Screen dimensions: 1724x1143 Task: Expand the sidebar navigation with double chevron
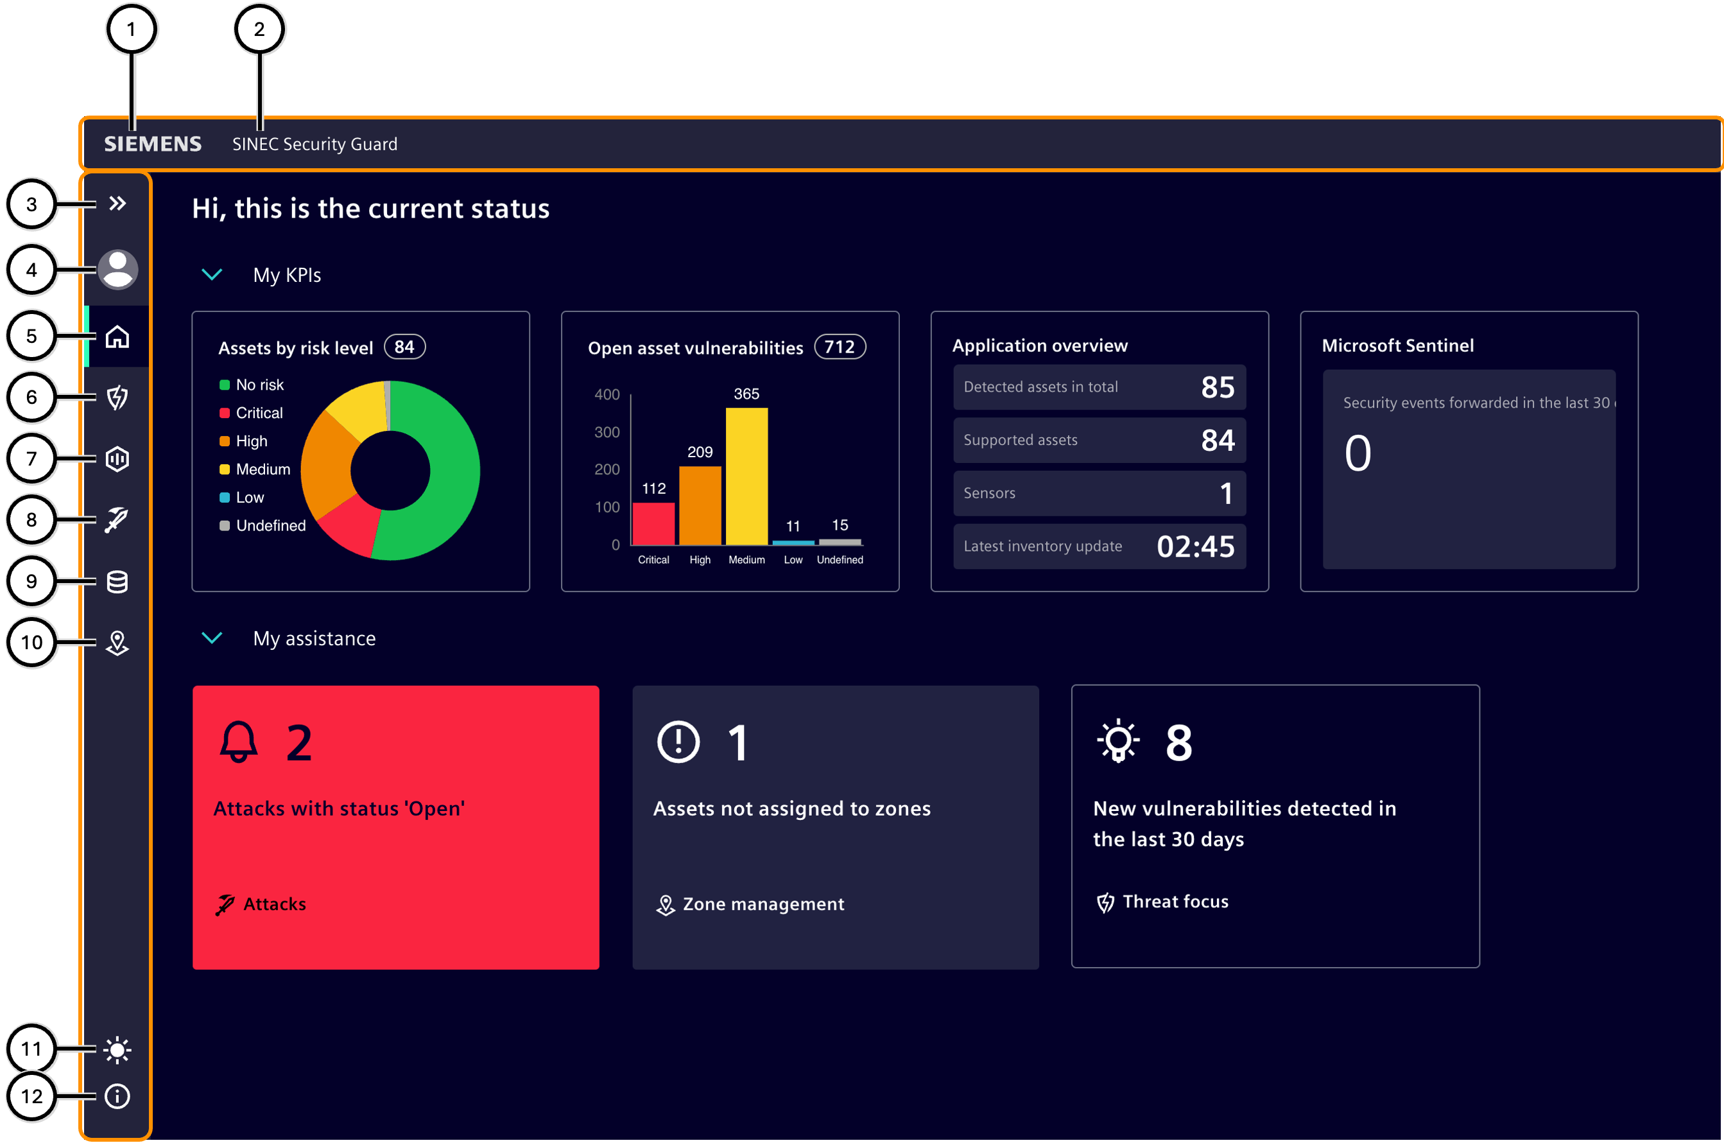pos(117,204)
